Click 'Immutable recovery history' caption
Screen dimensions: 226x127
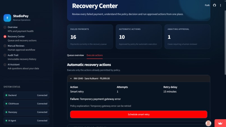pos(22,59)
